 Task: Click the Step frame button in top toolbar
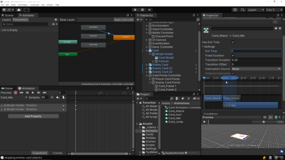click(x=150, y=10)
